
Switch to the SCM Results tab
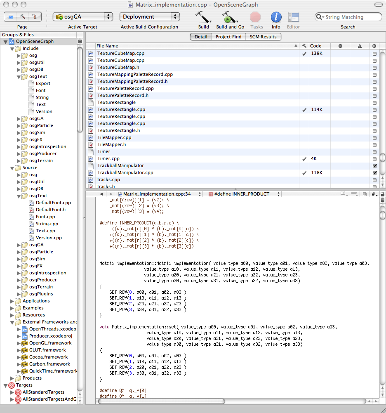(263, 37)
